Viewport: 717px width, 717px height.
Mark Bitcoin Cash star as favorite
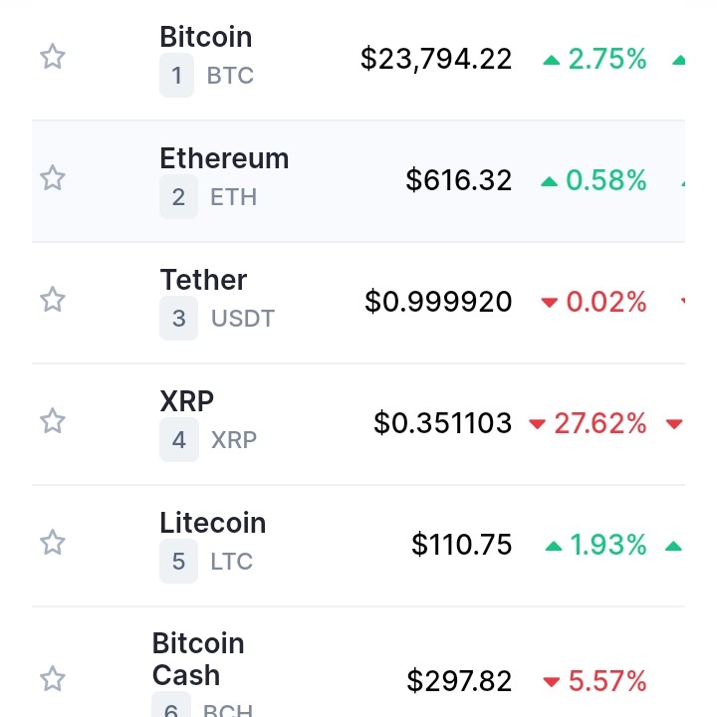point(52,680)
